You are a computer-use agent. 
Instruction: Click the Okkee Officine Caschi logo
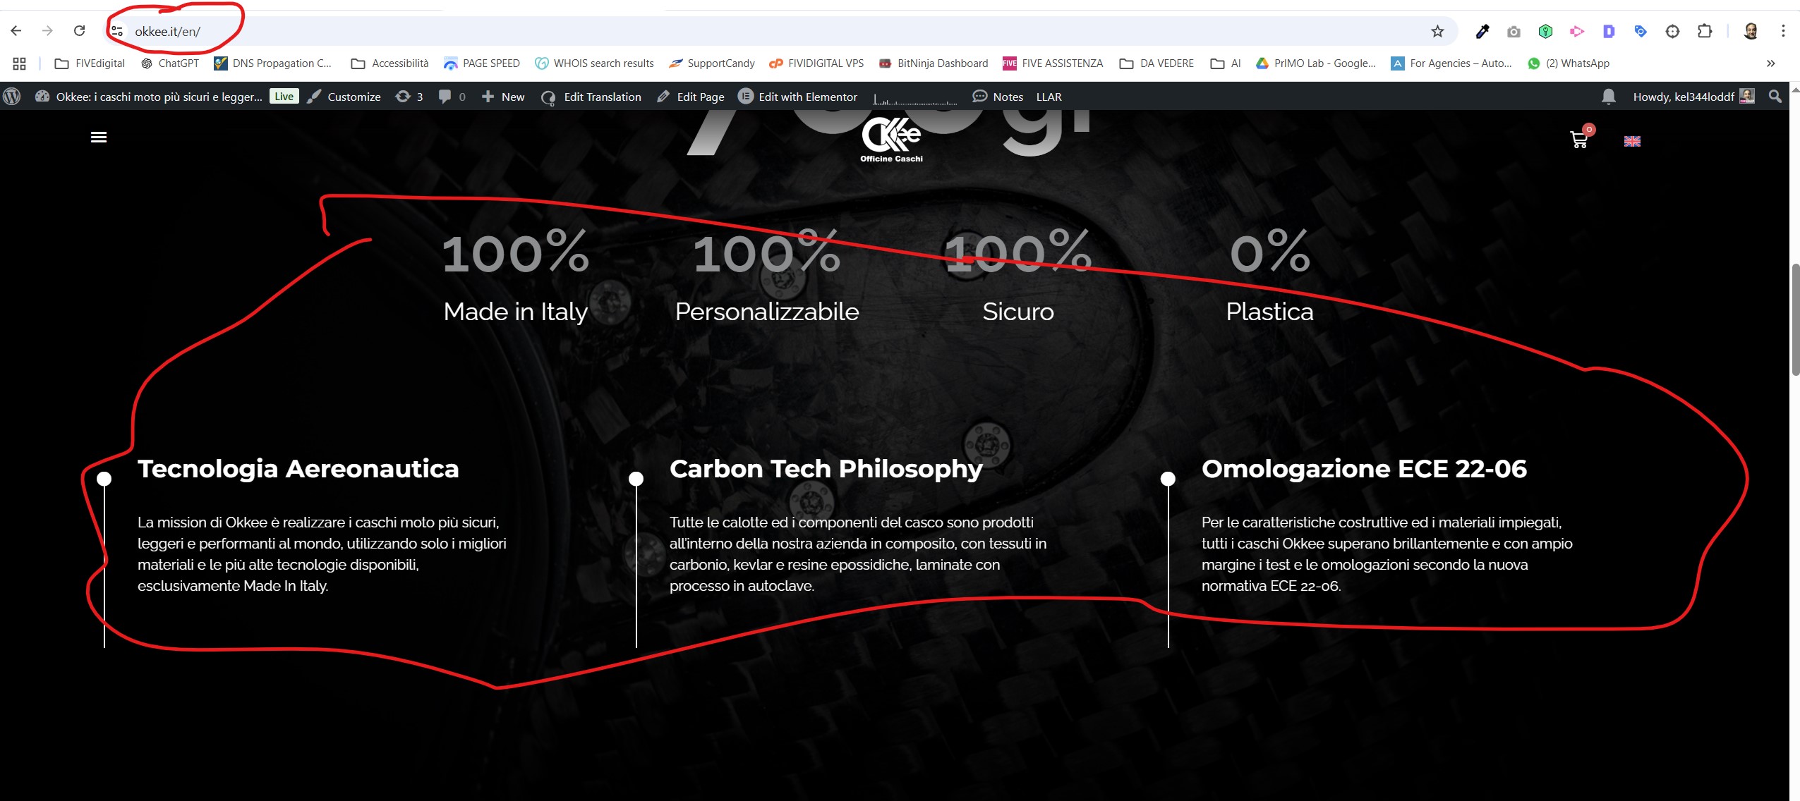point(891,140)
